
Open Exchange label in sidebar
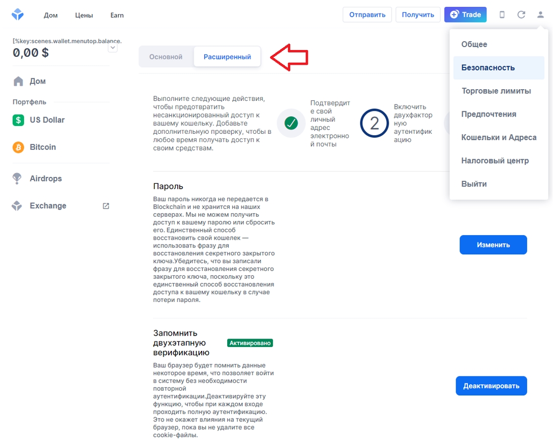click(48, 206)
